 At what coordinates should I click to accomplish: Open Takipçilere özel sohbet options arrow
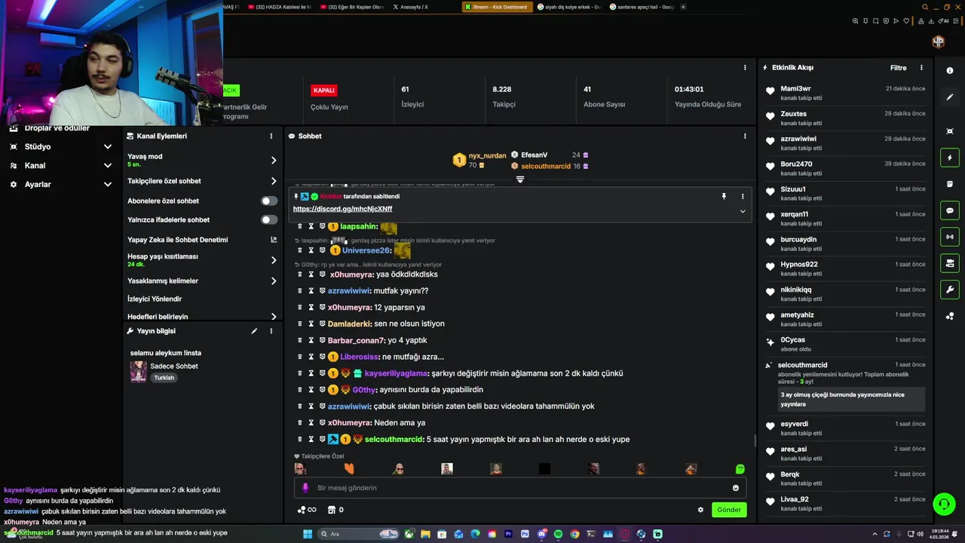coord(273,181)
